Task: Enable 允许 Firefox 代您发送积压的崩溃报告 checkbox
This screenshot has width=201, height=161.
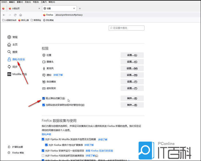Action: coord(43,156)
